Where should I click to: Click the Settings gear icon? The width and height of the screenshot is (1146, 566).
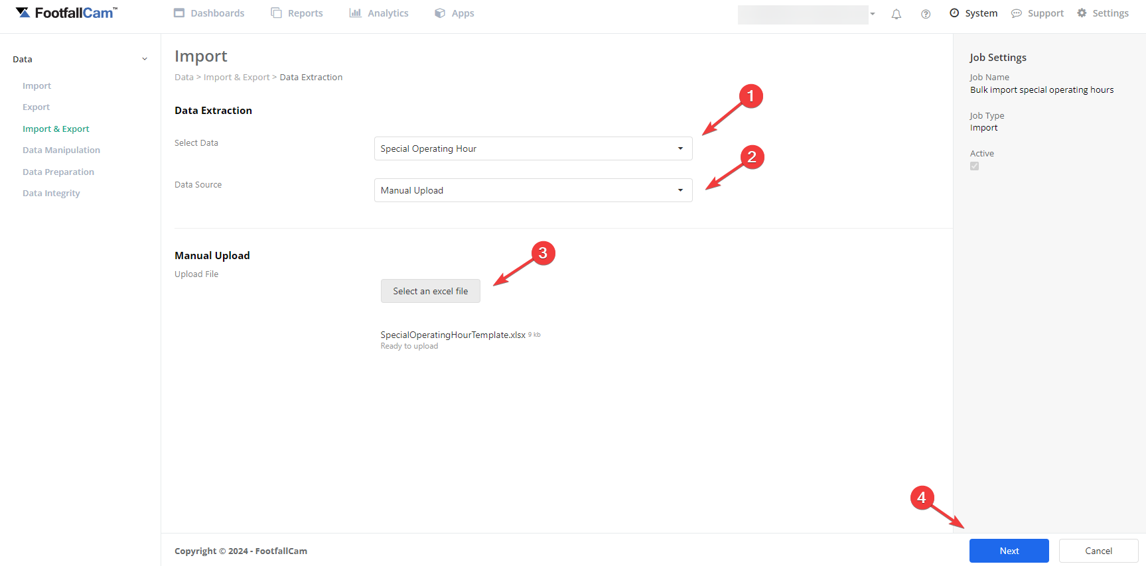[1082, 13]
